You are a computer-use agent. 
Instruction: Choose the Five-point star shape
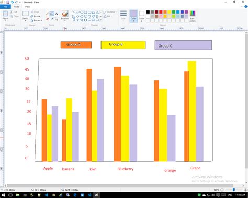82,20
